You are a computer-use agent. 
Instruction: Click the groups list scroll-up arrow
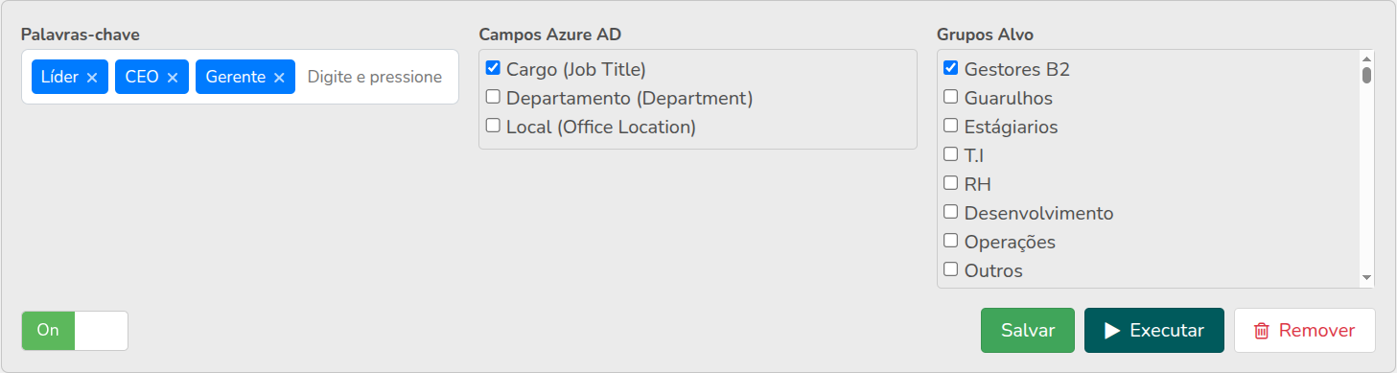[x=1366, y=58]
